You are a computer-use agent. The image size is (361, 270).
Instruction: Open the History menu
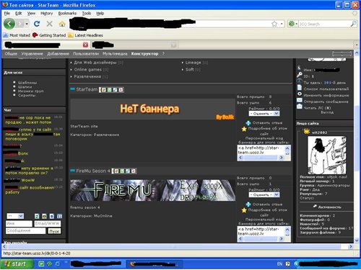[47, 13]
